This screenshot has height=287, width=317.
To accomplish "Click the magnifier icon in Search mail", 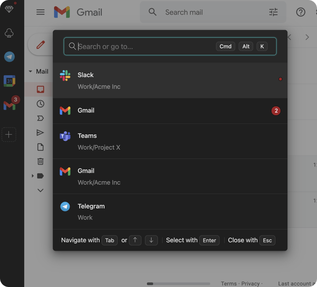I will click(152, 12).
